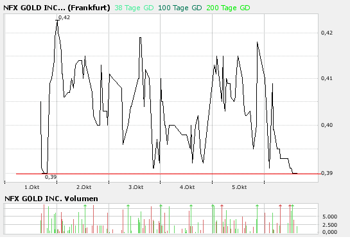Viewport: 350px width, 246px height.
Task: Click the 5.Okt date label
Action: pyautogui.click(x=239, y=187)
